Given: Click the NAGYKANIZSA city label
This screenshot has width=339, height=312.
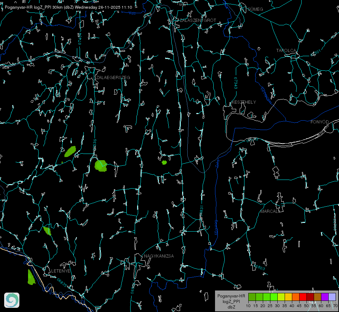Looking at the screenshot, I should click(x=159, y=256).
